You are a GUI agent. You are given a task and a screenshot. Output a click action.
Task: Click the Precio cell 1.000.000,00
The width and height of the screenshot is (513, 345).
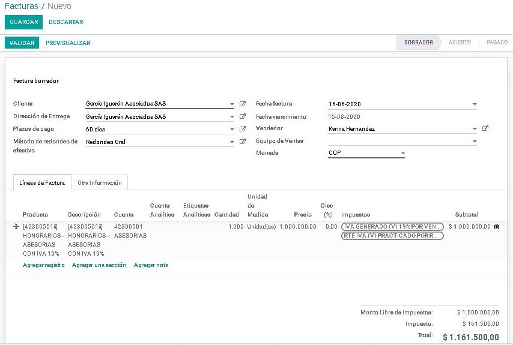298,226
